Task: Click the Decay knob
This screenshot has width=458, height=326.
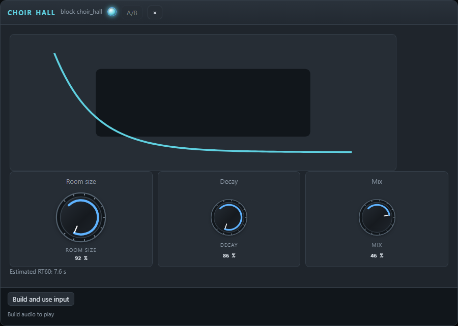Action: pyautogui.click(x=229, y=217)
